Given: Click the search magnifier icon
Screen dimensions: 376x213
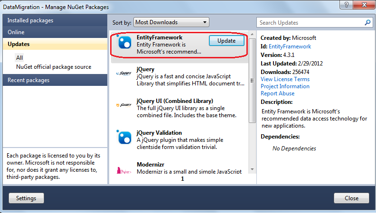Looking at the screenshot, I should 367,22.
